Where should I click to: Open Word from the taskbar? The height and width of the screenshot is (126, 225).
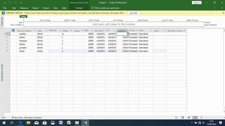[x=61, y=123]
